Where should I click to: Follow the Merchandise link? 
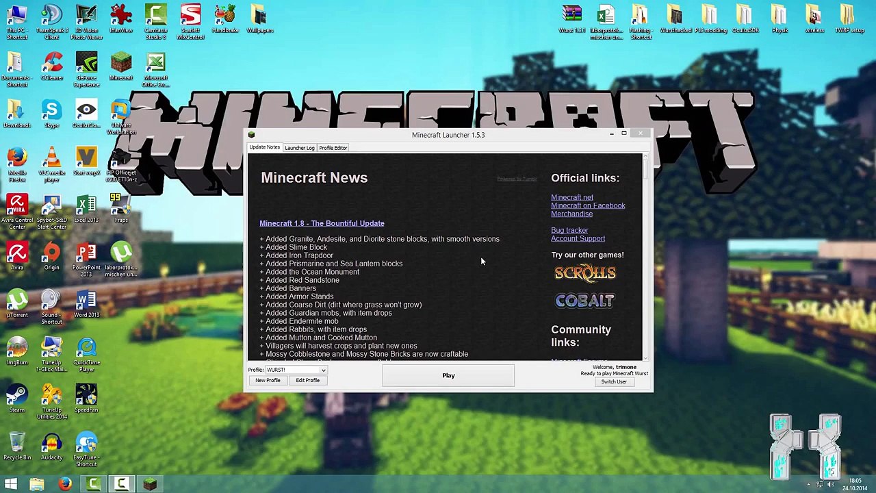click(571, 214)
